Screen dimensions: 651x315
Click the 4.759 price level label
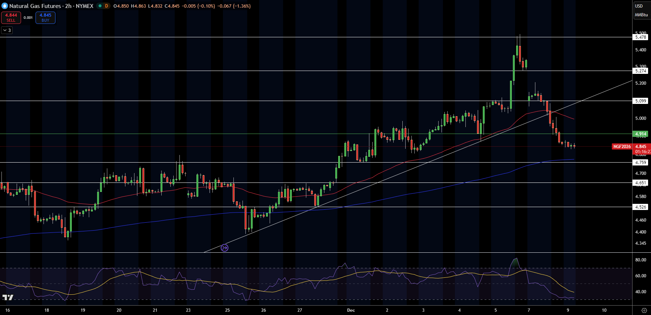[640, 163]
